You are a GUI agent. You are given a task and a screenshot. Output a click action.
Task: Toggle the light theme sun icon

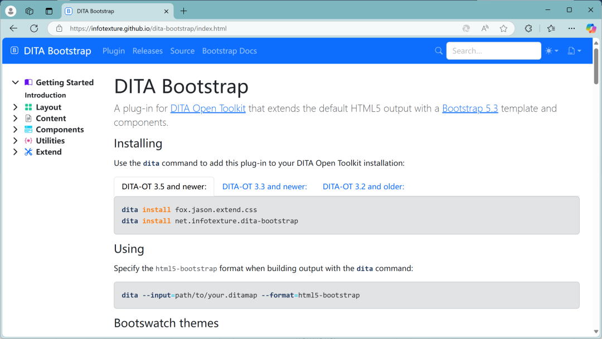(548, 51)
